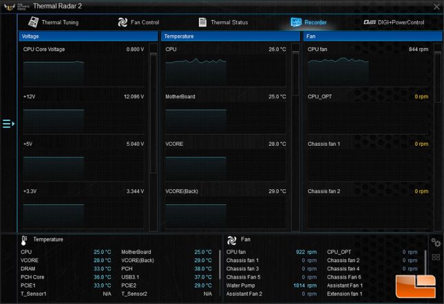This screenshot has width=444, height=304.
Task: Click the Fan Control fan icon
Action: 123,22
